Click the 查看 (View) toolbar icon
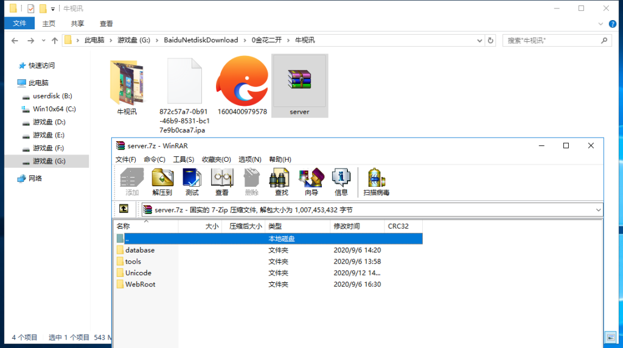This screenshot has width=623, height=348. pyautogui.click(x=221, y=182)
